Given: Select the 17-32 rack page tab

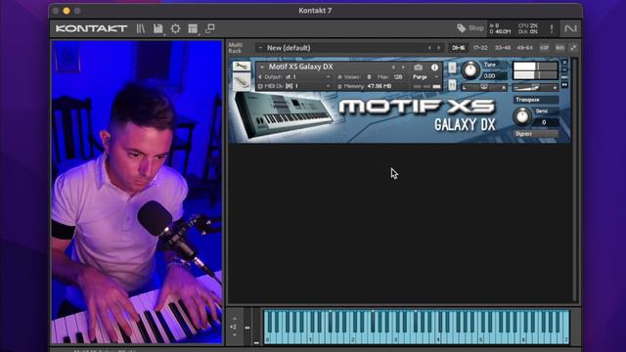Looking at the screenshot, I should point(480,48).
